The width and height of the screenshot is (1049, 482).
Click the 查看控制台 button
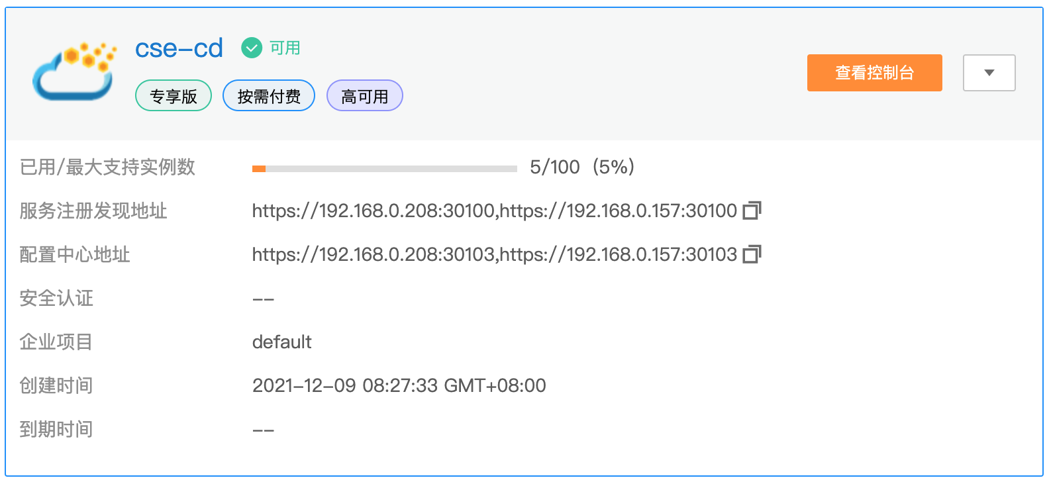point(874,73)
